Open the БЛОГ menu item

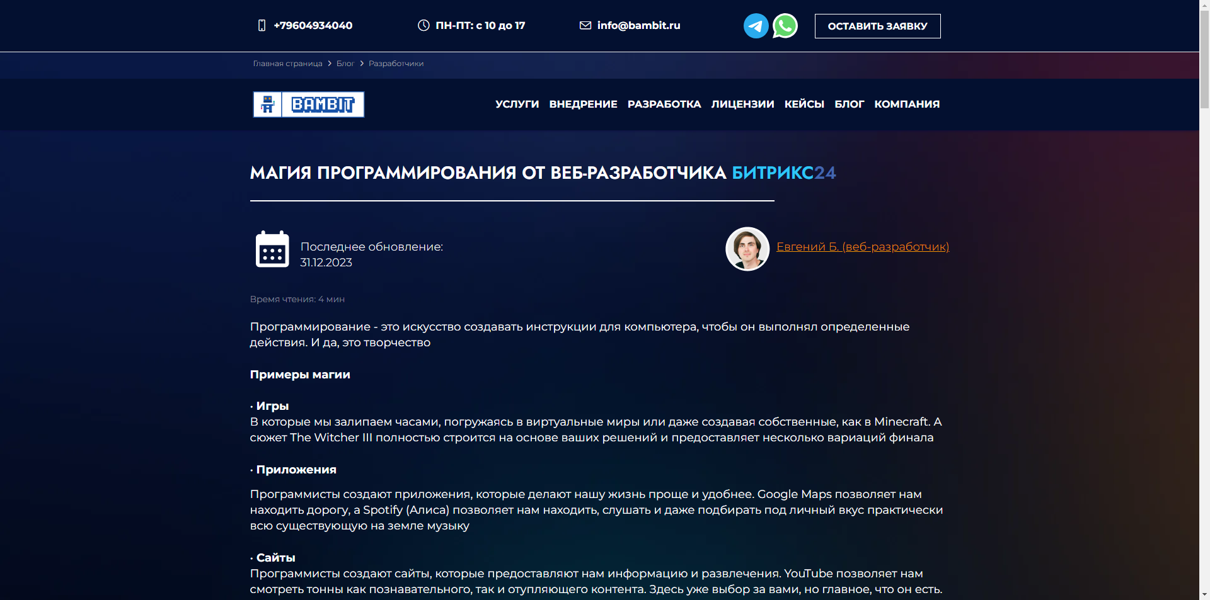click(x=849, y=104)
